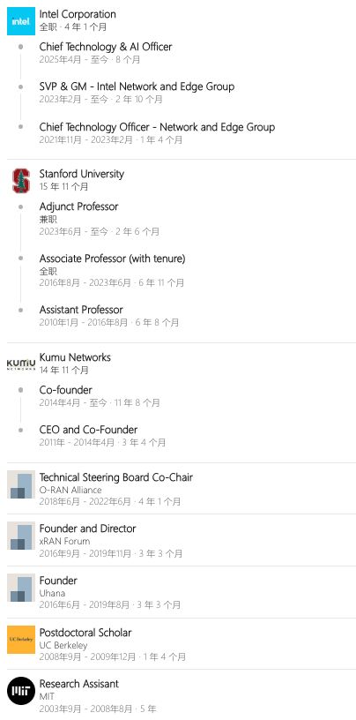Viewport: 356px width, 720px height.
Task: Open the UC Berkeley orange logo
Action: tap(21, 640)
